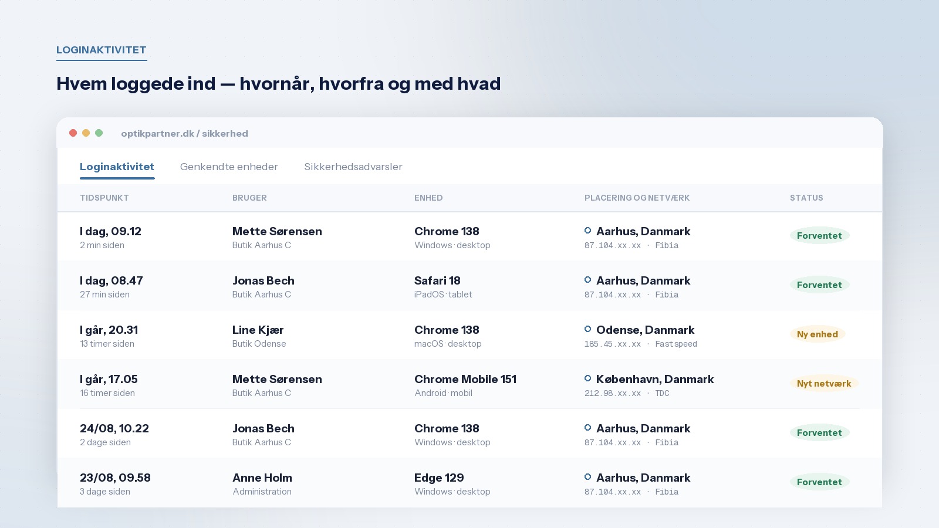Click the PLACERING OG NETVÆRK column header
Image resolution: width=939 pixels, height=528 pixels.
pos(637,198)
